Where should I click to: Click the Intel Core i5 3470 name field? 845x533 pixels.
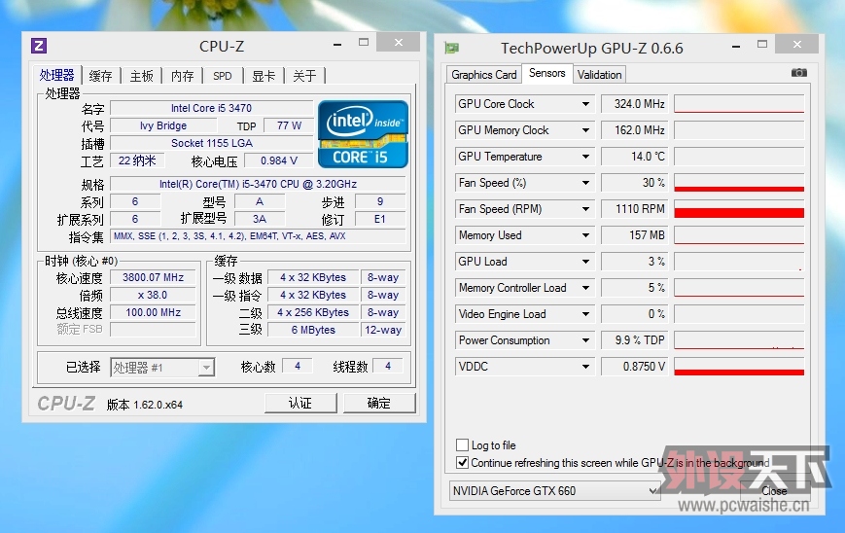click(x=211, y=108)
